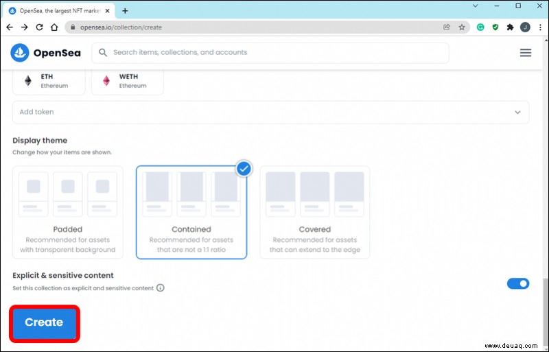Viewport: 549px width, 352px height.
Task: Open the tab search chevron in title bar
Action: tap(475, 6)
